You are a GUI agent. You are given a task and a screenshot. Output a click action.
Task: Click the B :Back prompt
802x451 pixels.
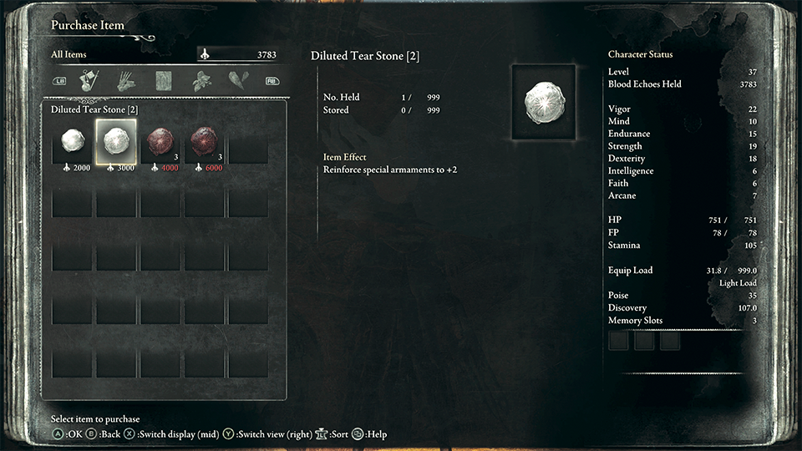pyautogui.click(x=103, y=434)
